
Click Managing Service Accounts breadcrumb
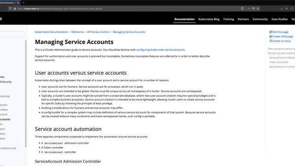[129, 32]
